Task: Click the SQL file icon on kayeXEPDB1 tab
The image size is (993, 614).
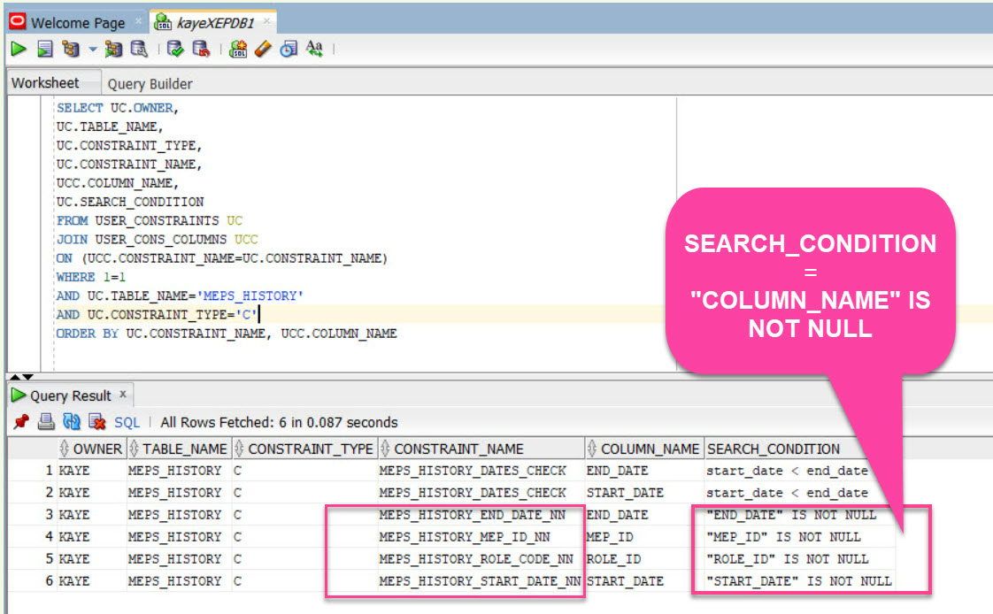Action: click(x=163, y=22)
